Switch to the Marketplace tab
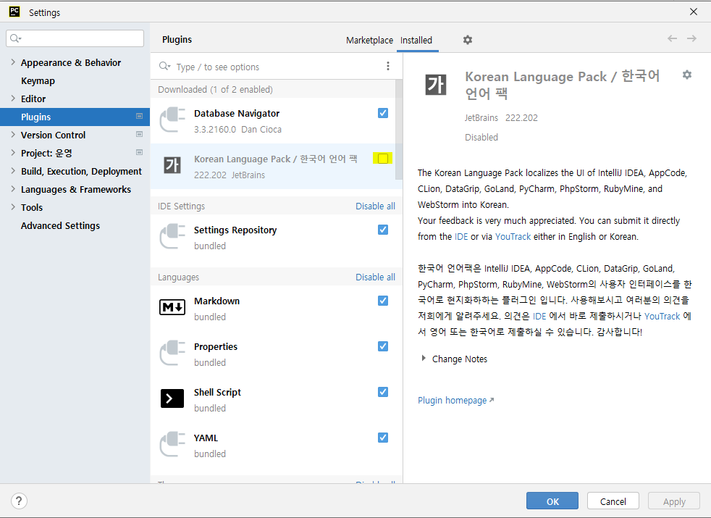Screen dimensions: 711x518 369,40
